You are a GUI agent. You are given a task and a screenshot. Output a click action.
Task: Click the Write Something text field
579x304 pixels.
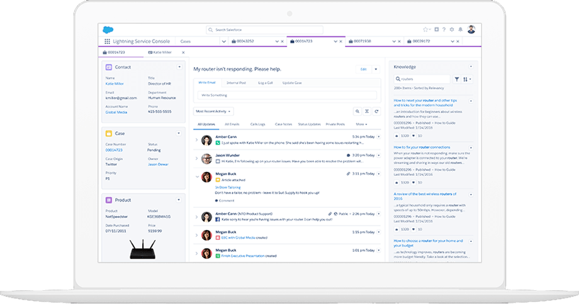[x=286, y=95]
